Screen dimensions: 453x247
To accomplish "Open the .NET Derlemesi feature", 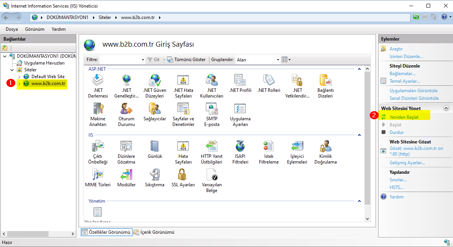I will (98, 86).
